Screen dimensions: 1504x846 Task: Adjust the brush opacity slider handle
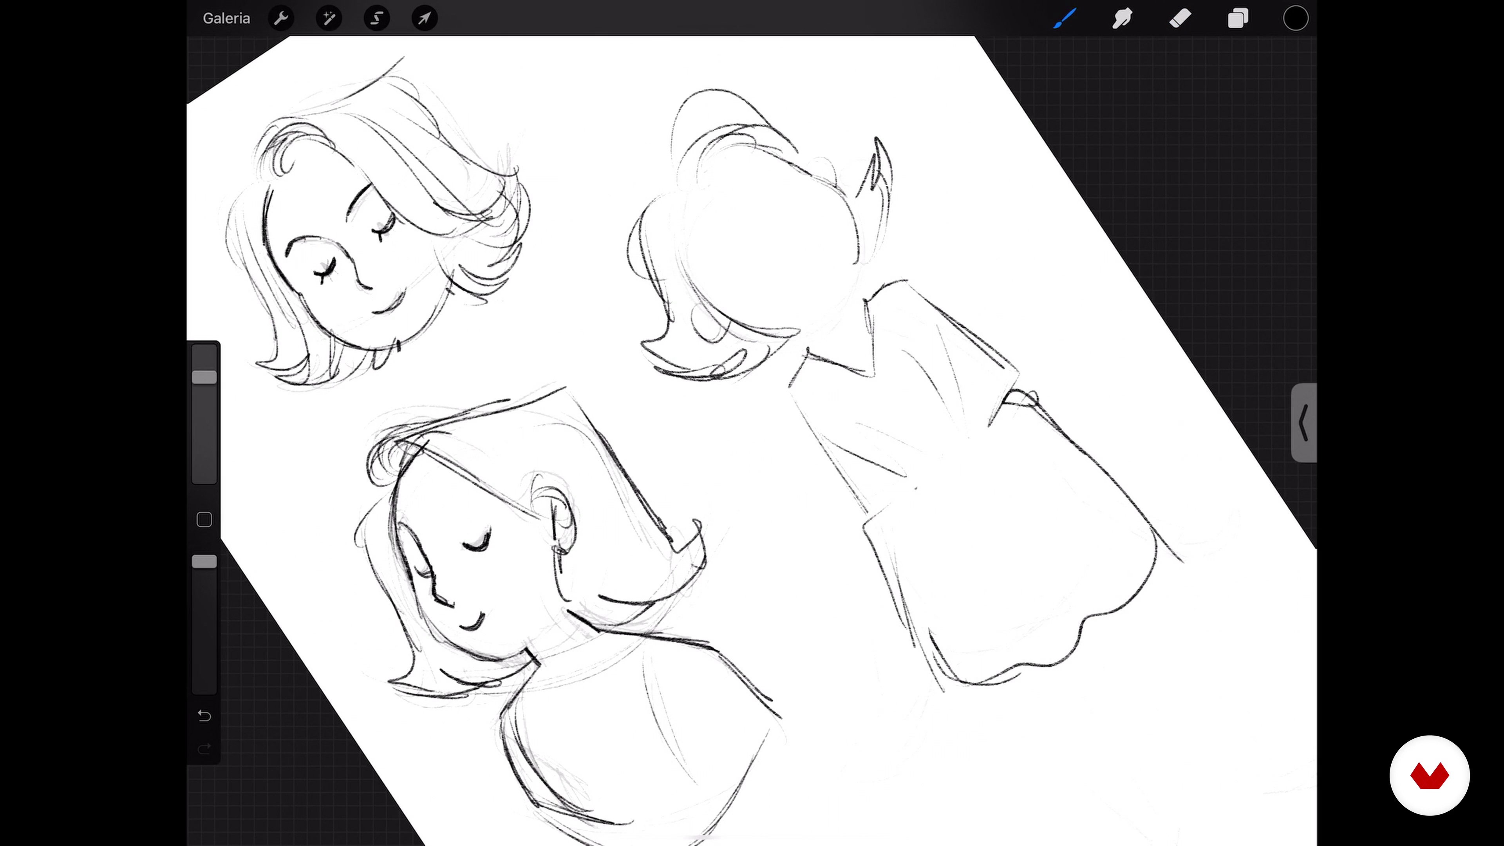(x=204, y=561)
